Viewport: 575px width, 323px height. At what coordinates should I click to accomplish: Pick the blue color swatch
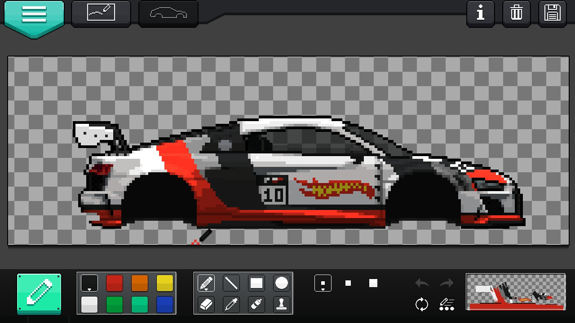(165, 305)
